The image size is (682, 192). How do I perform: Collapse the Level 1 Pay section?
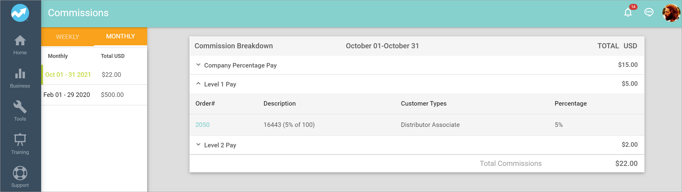click(198, 84)
